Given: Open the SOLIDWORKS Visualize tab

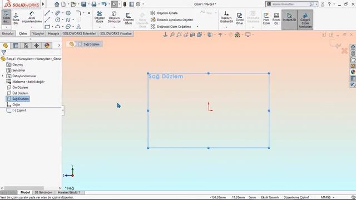Looking at the screenshot, I should click(116, 33).
